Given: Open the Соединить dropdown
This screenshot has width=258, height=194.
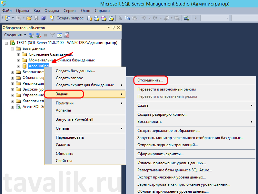Looking at the screenshot, I should (x=15, y=35).
